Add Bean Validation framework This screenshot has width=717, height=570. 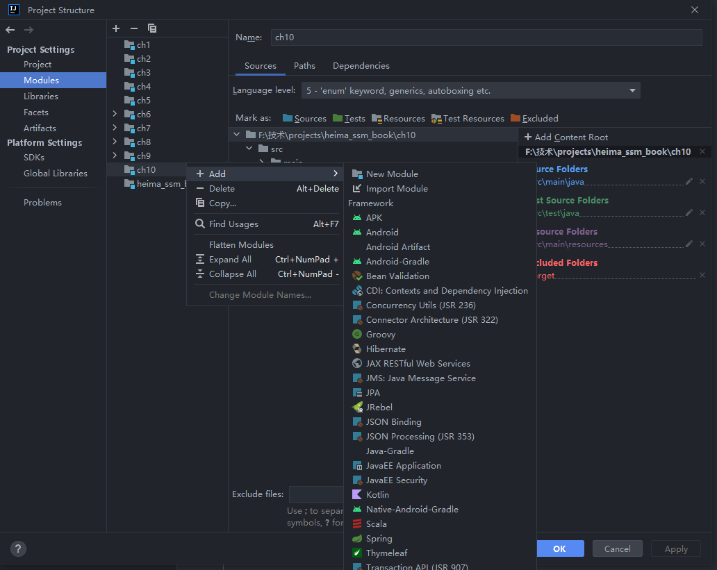tap(440, 276)
